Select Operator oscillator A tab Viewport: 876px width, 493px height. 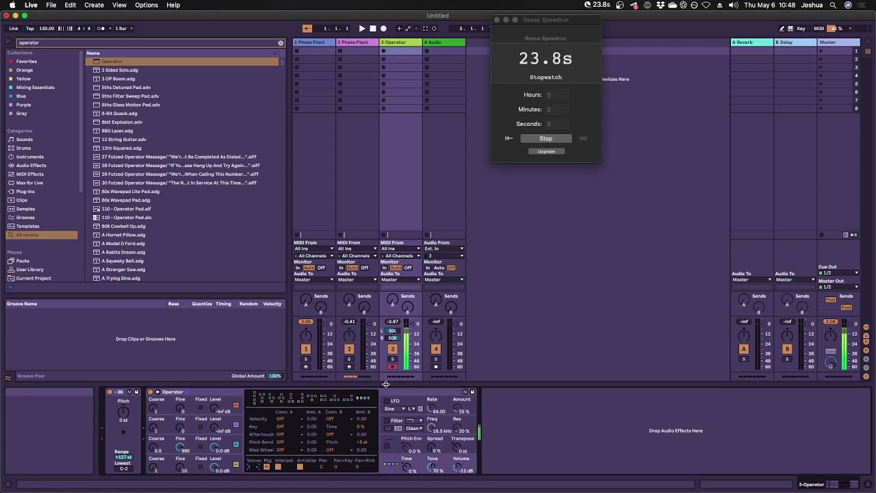(x=236, y=465)
